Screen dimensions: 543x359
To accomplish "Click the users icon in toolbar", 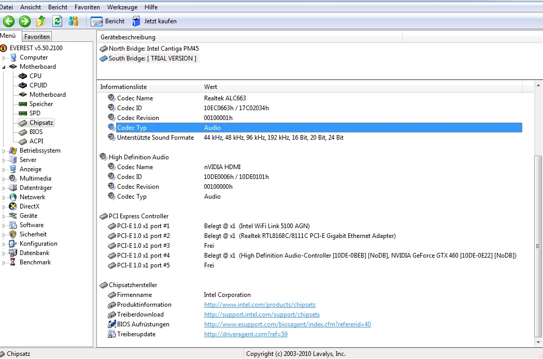I will click(x=73, y=21).
